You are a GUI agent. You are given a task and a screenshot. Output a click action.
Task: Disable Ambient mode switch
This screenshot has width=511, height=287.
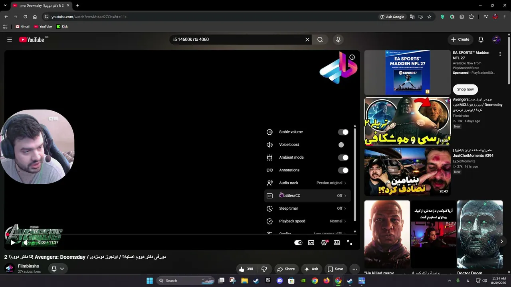[343, 157]
